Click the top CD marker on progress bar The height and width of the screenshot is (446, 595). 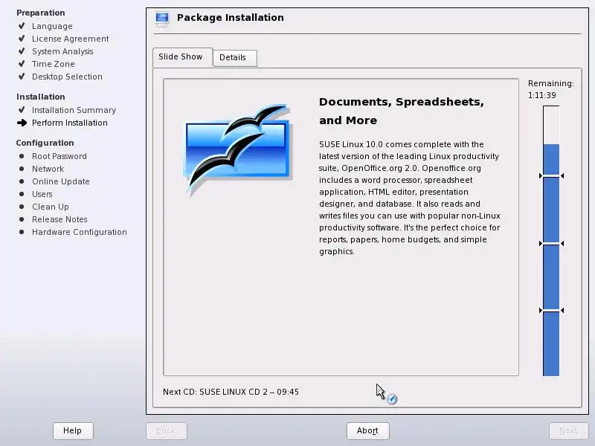(551, 176)
